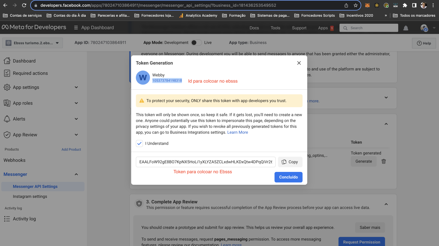Click the App Review shield icon
The image size is (439, 246).
(x=7, y=135)
